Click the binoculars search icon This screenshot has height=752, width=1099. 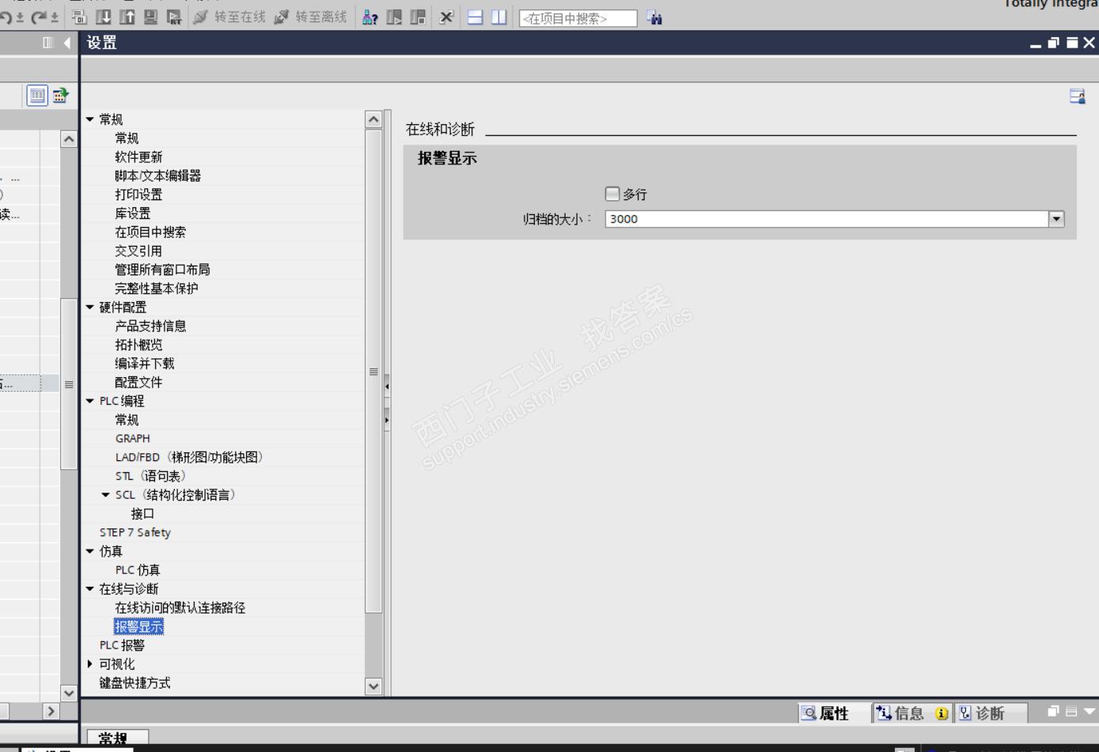(654, 17)
